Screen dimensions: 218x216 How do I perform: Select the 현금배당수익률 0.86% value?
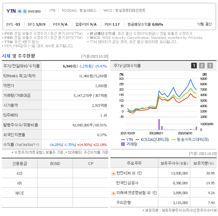click(x=145, y=24)
